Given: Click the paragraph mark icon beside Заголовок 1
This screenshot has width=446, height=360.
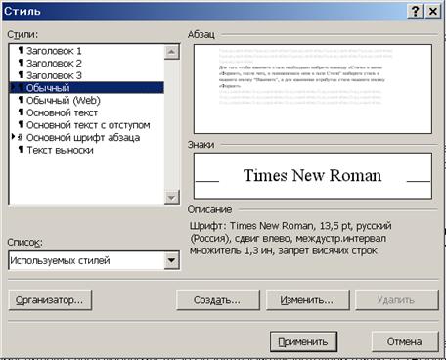Looking at the screenshot, I should pyautogui.click(x=21, y=51).
